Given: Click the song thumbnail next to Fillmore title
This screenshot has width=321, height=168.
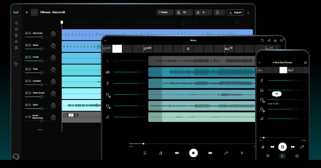Looking at the screenshot, I should point(35,12).
